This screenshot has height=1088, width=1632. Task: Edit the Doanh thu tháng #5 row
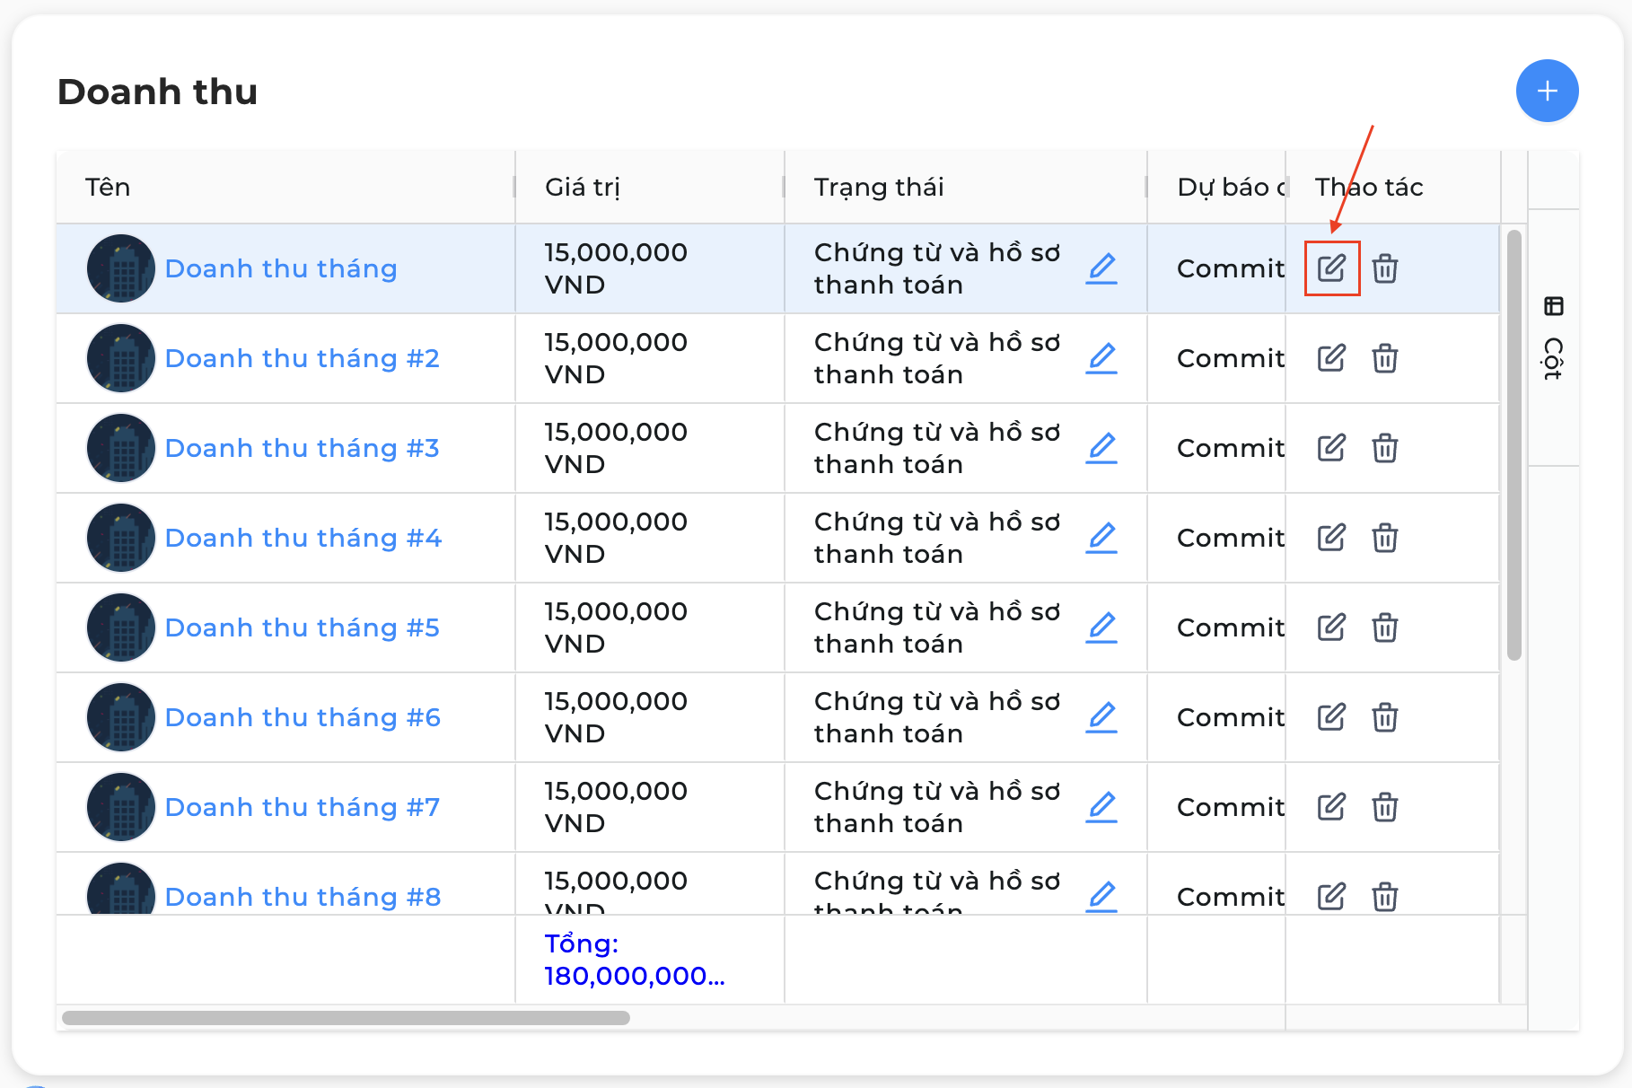click(1331, 627)
